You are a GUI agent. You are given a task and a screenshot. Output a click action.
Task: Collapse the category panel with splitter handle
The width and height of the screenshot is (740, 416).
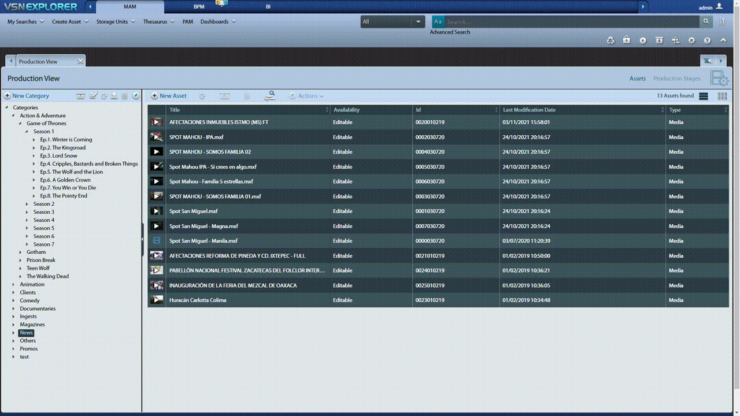pos(142,239)
